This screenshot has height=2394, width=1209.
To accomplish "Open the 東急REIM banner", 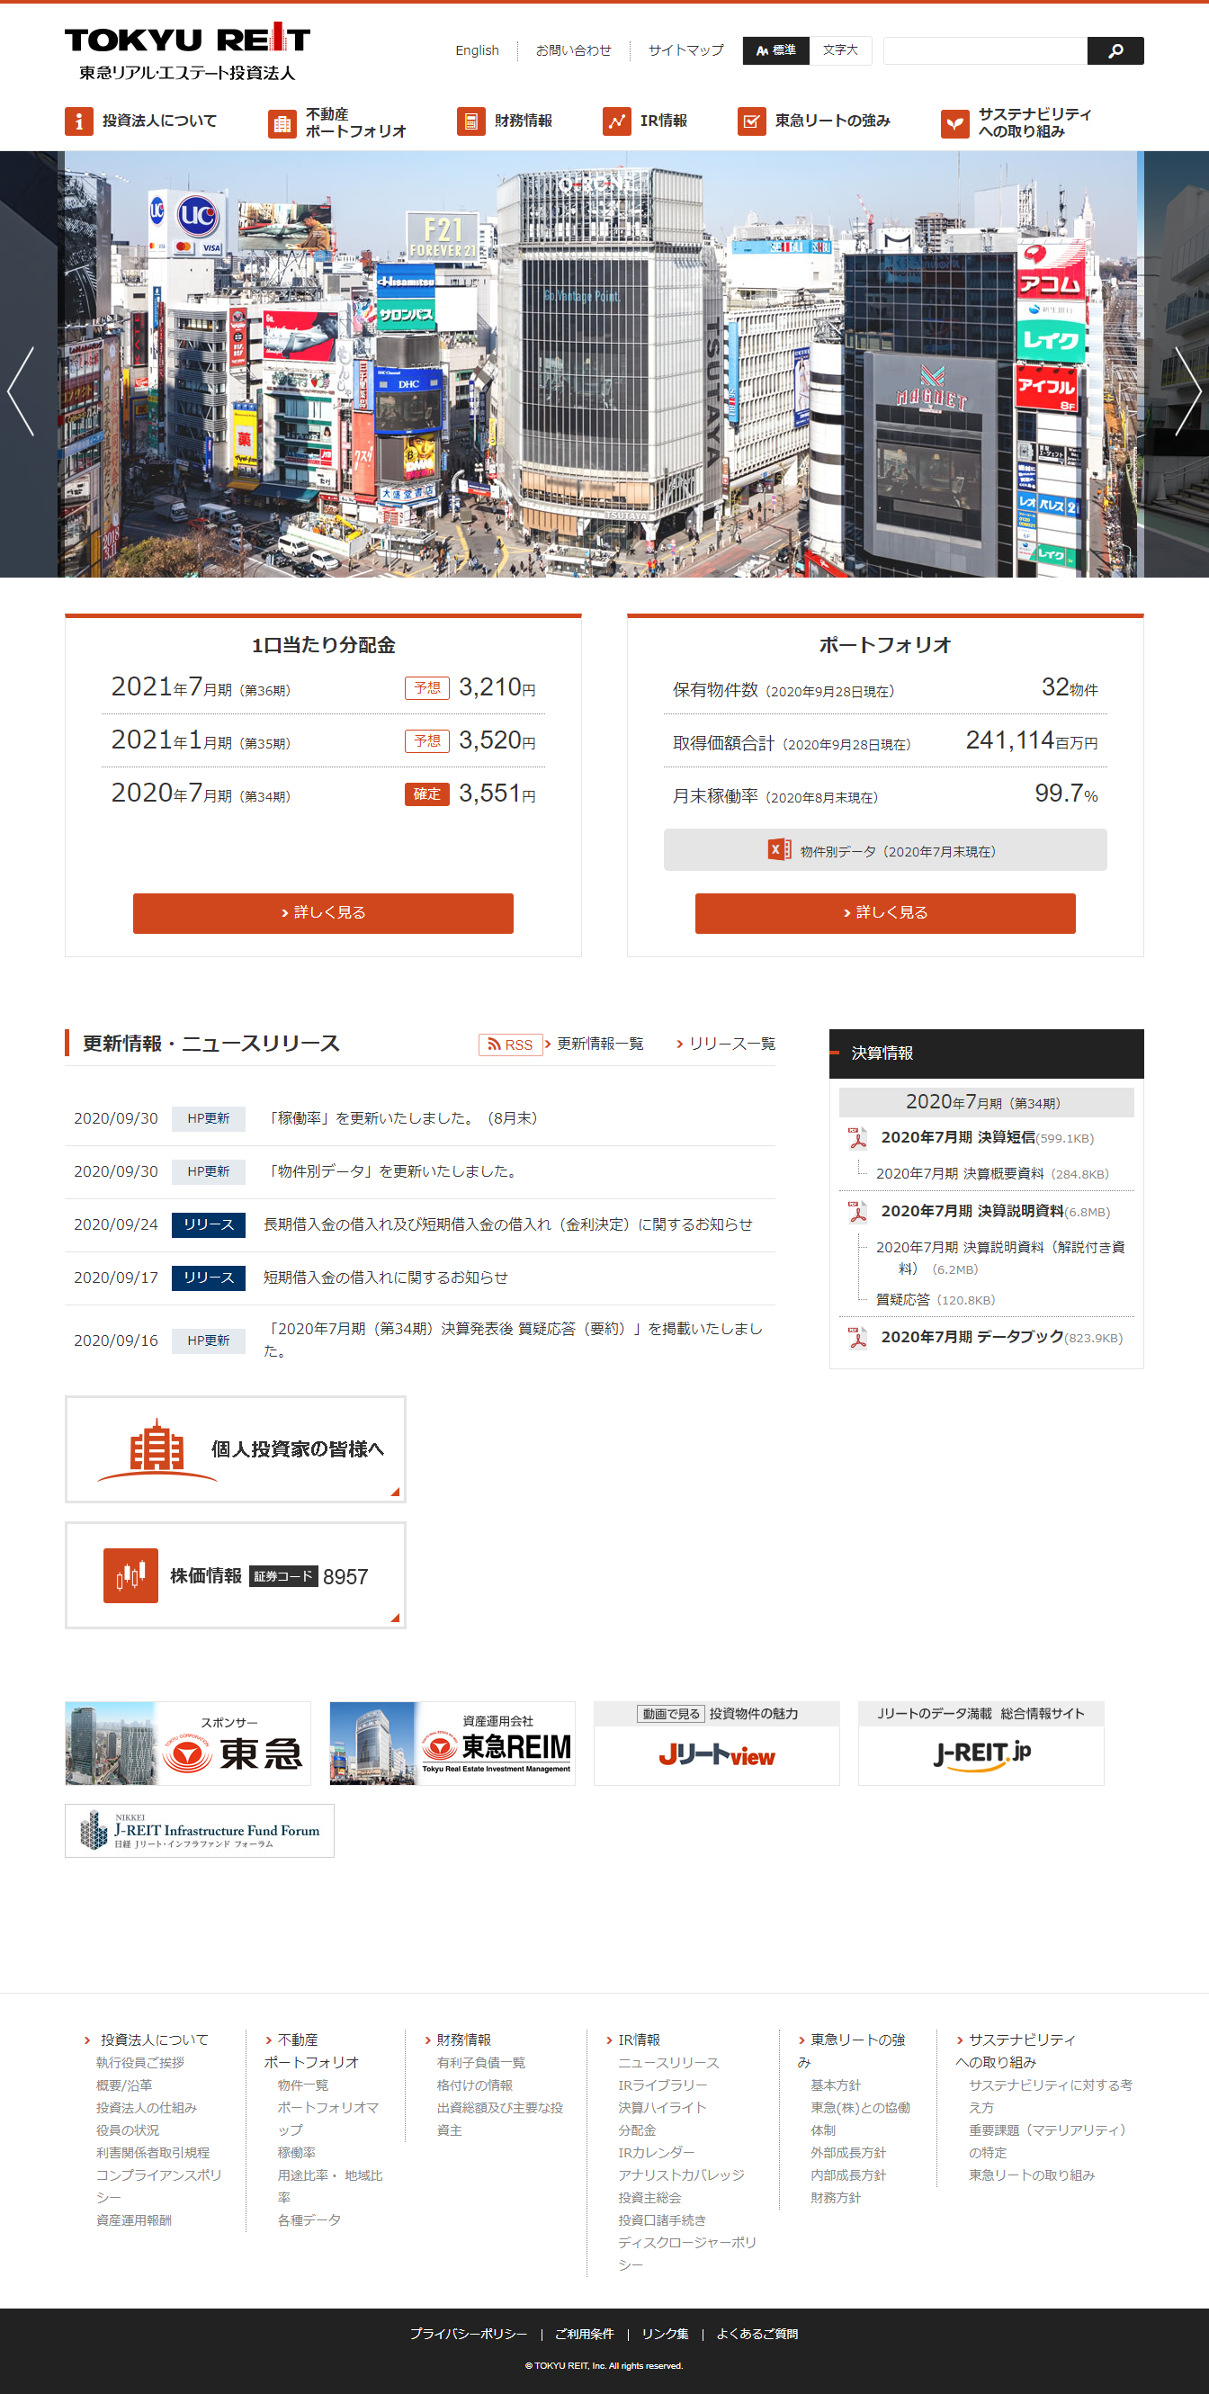I will click(452, 1744).
